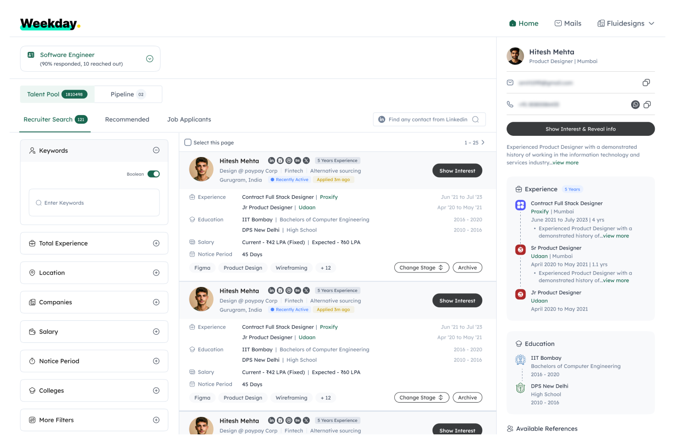Click the Enter Keywords input field
Screen dimensions: 675x444
tap(94, 203)
